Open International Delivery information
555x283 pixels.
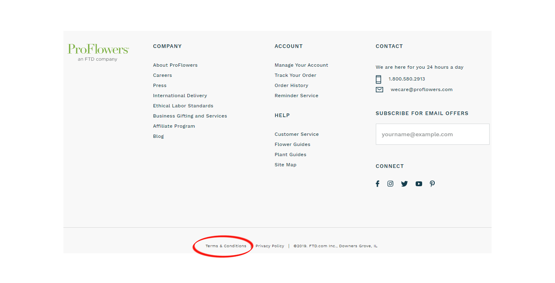[x=180, y=96]
